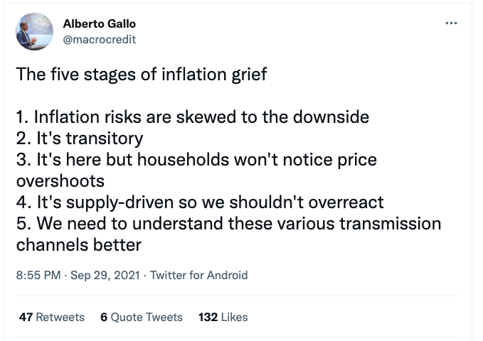
Task: Click the 'It's transitory' line
Action: pos(79,138)
